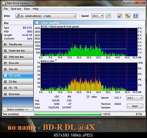The image size is (147, 138).
Task: Click the BIS average value 2.03
Action: pos(69,100)
